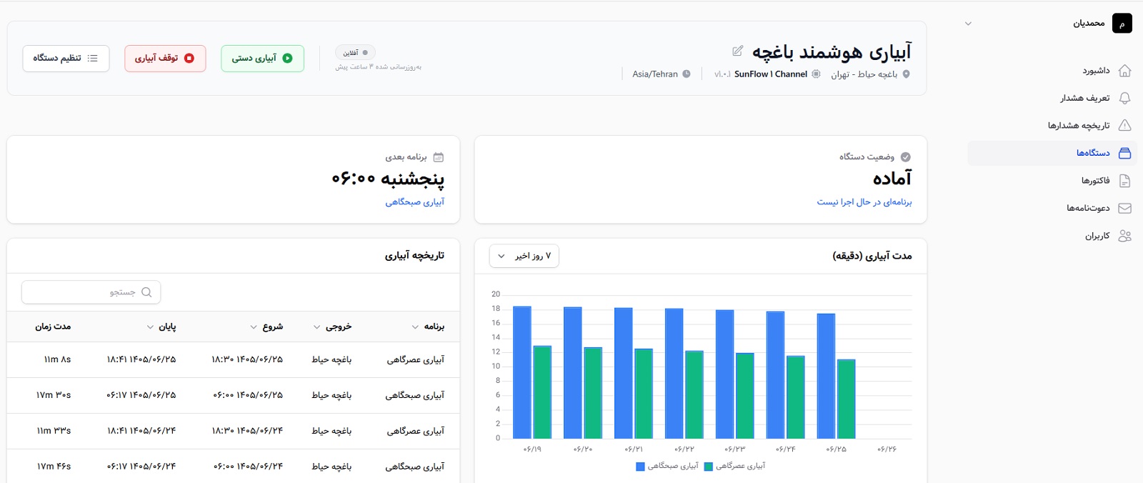
Task: Toggle blue آبیاری صبحگاهی legend swatch
Action: pos(641,467)
